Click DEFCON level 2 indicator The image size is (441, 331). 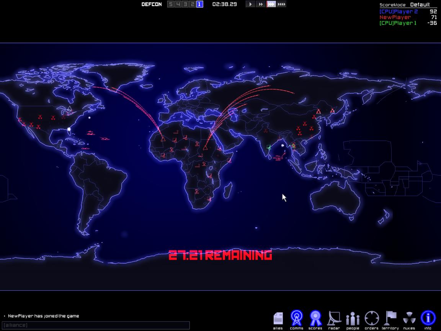point(193,4)
